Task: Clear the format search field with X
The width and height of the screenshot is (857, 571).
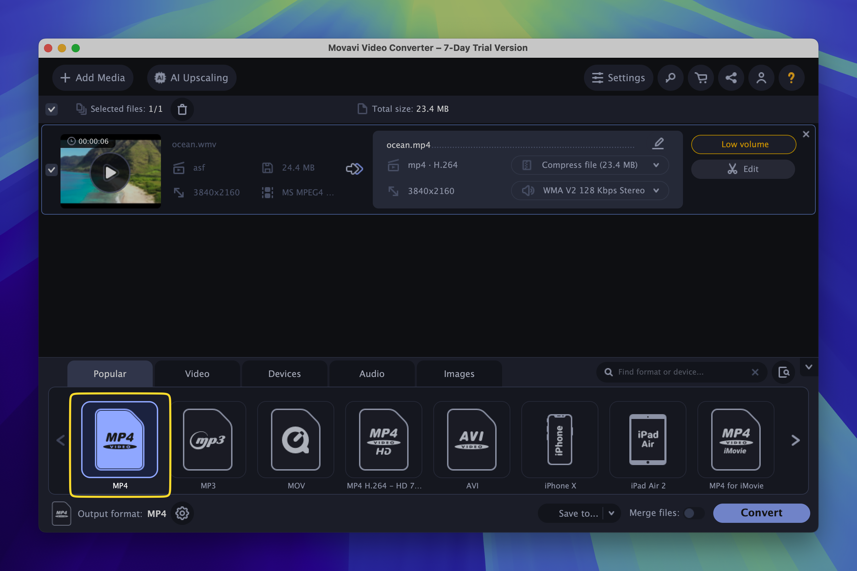Action: tap(755, 372)
